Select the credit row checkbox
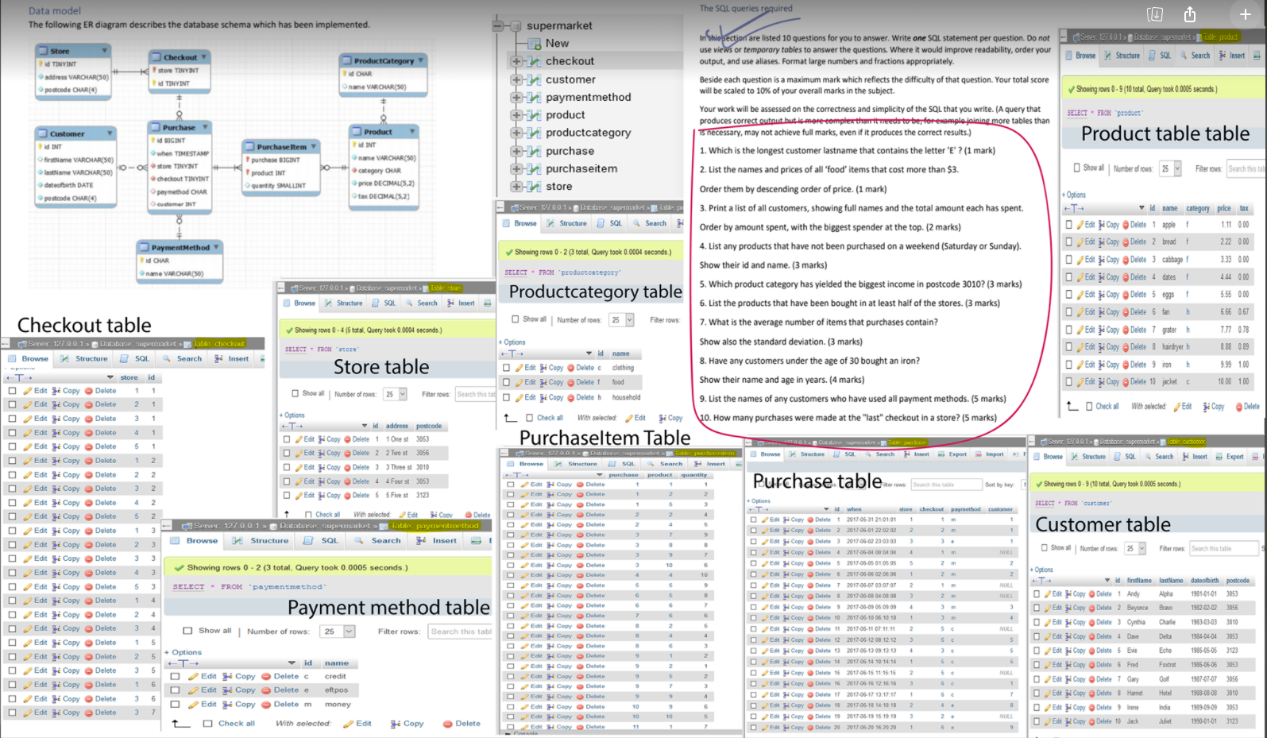Image resolution: width=1267 pixels, height=738 pixels. pyautogui.click(x=175, y=677)
